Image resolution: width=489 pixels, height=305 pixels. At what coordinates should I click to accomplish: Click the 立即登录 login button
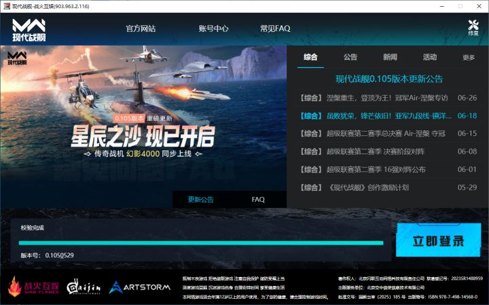[439, 240]
